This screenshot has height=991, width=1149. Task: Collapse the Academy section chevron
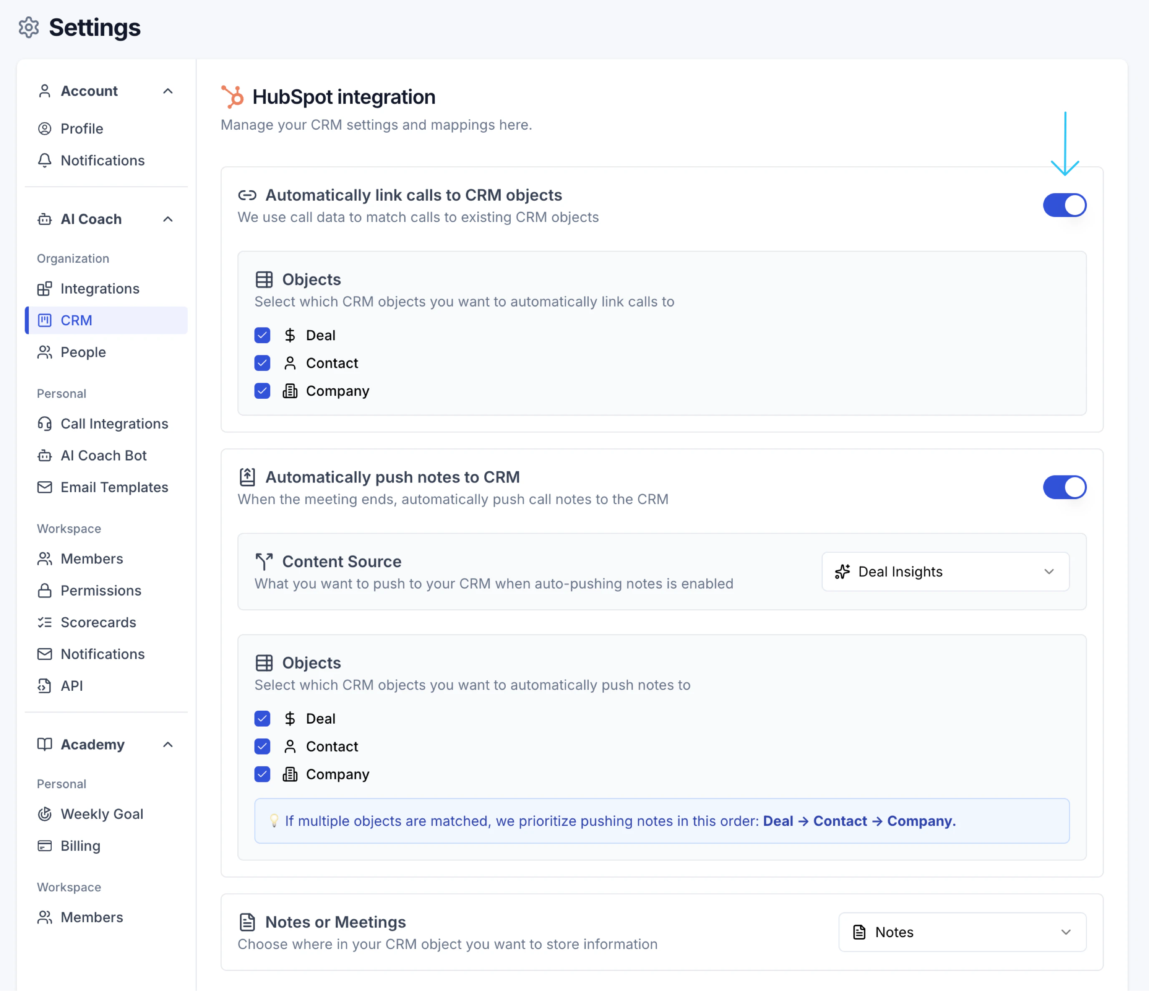pos(168,744)
